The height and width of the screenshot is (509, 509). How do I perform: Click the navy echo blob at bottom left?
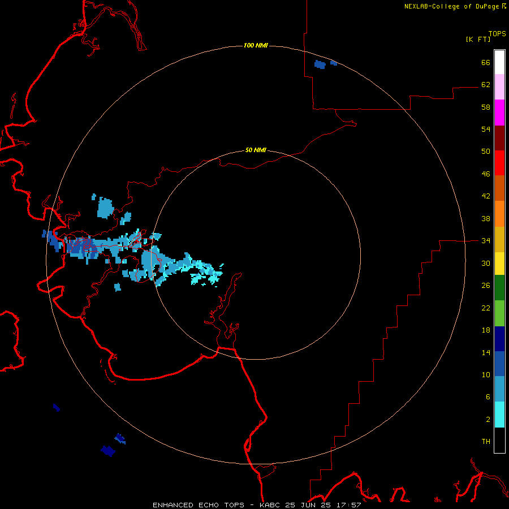tap(108, 451)
